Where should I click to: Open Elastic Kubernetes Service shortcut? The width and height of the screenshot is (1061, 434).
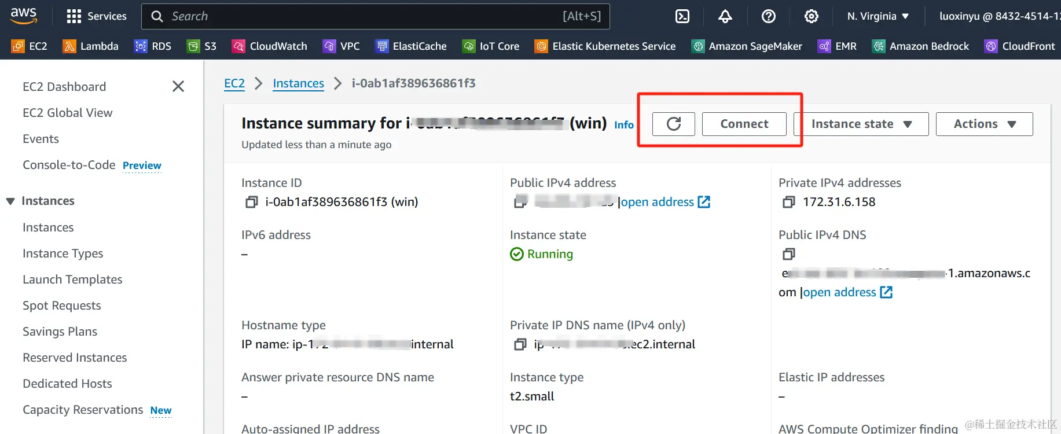(x=605, y=46)
